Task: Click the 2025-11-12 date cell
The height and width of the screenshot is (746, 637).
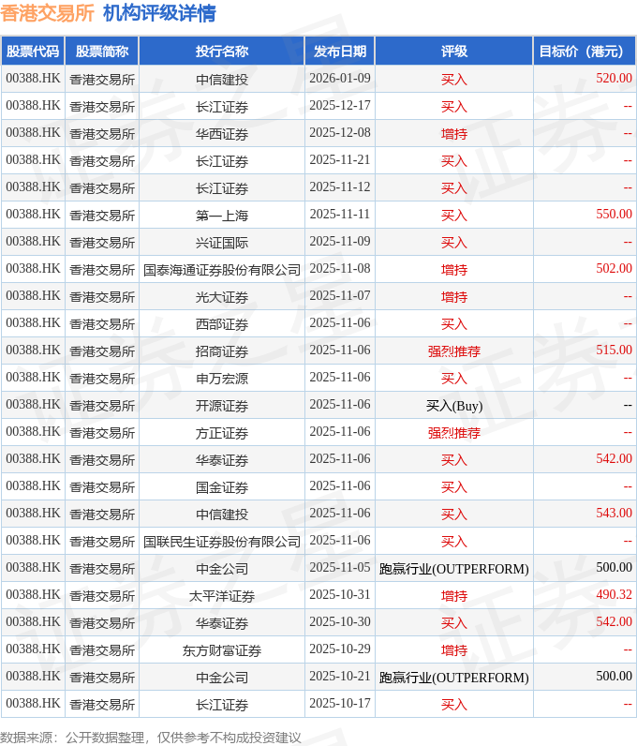Action: pyautogui.click(x=340, y=187)
